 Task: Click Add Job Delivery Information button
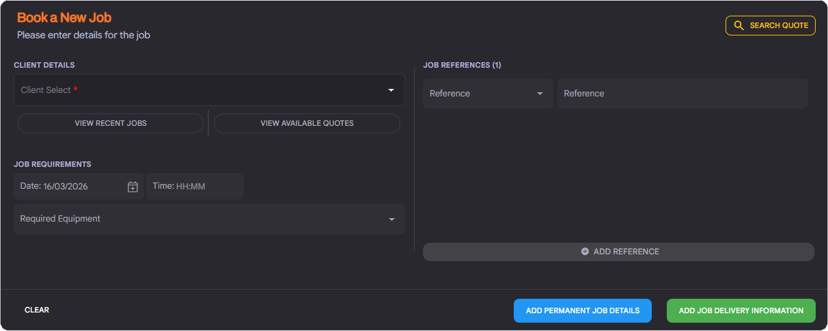tap(741, 310)
